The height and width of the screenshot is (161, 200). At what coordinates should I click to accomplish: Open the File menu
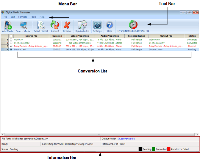click(5, 17)
